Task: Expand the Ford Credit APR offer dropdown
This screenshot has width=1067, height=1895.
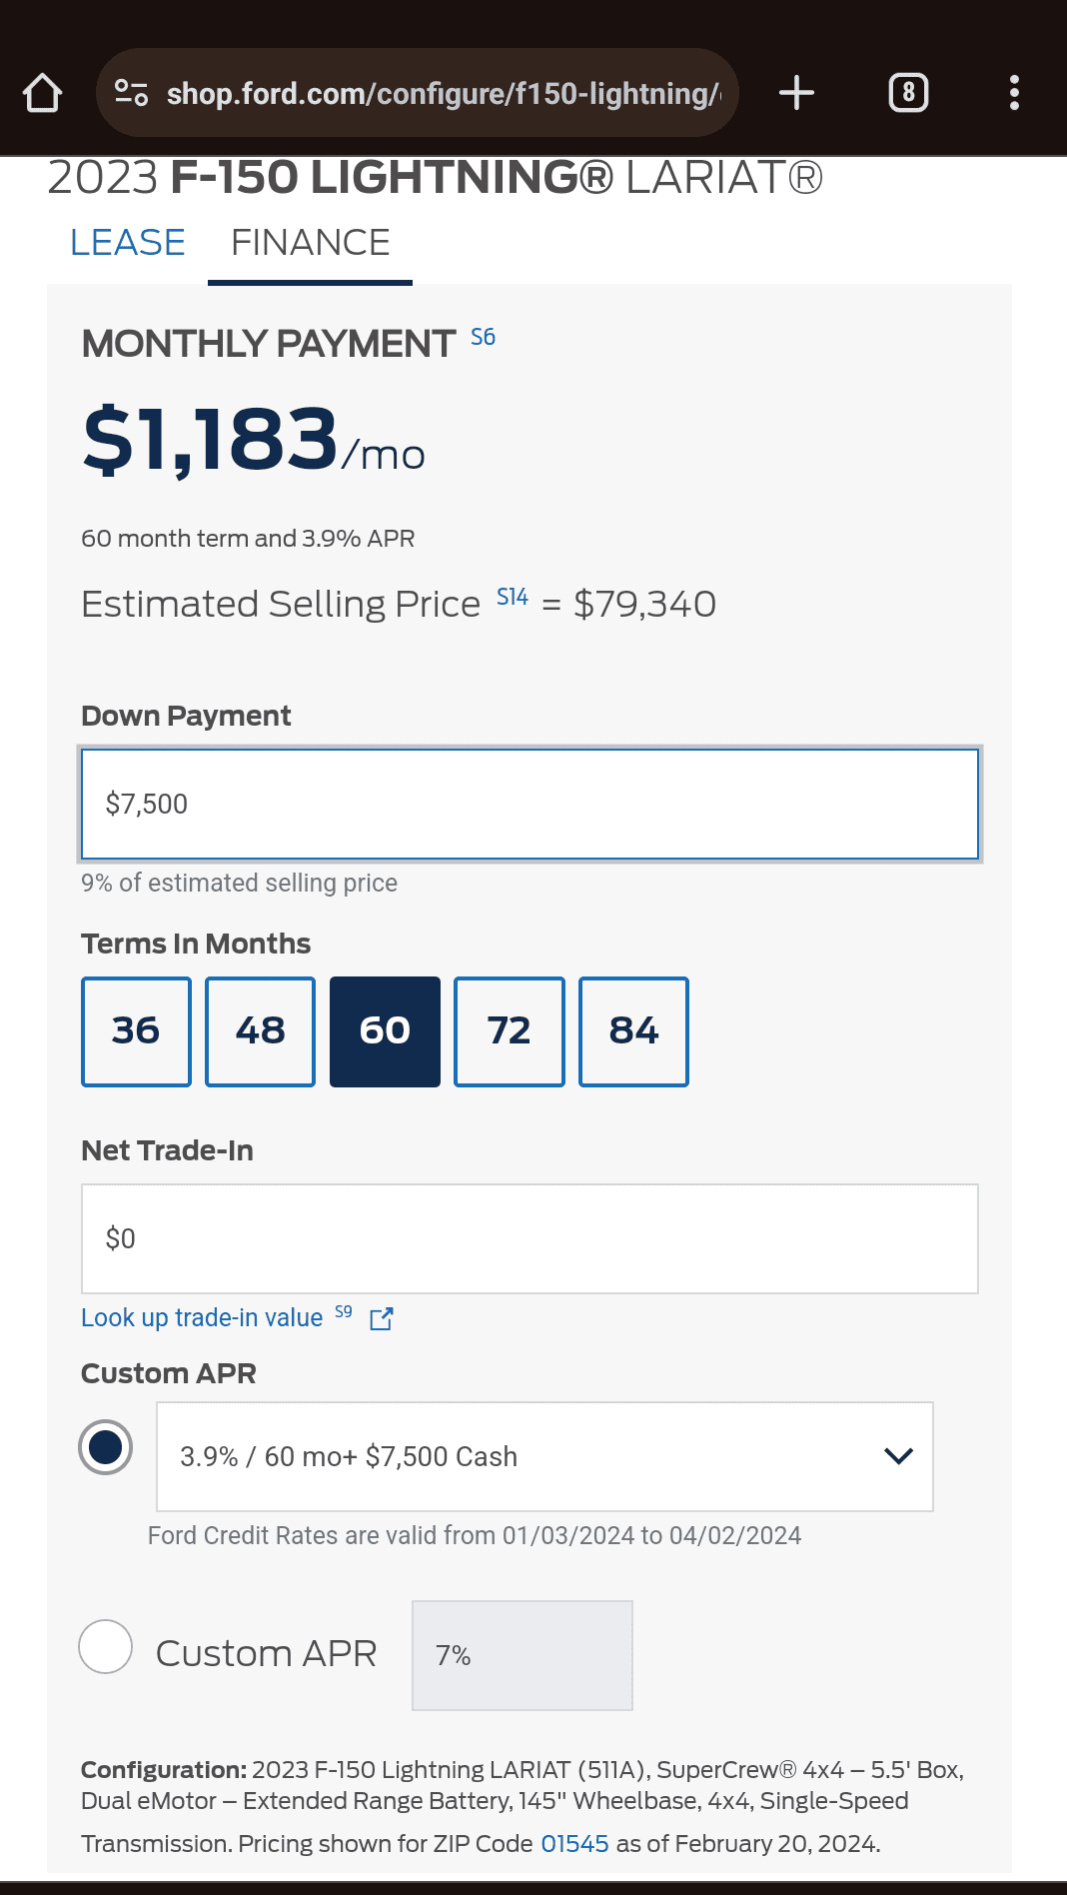Action: pyautogui.click(x=897, y=1456)
